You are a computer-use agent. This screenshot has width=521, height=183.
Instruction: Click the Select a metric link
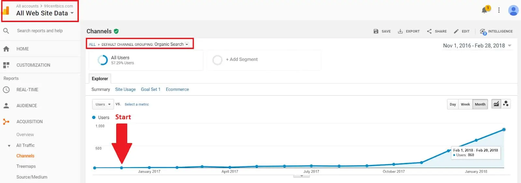coord(136,104)
